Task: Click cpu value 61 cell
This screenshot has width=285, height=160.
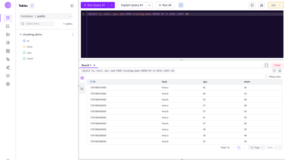Action: [204, 118]
